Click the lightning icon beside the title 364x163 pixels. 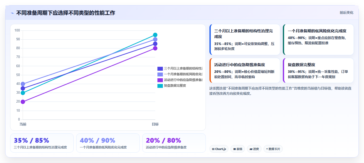pos(12,13)
